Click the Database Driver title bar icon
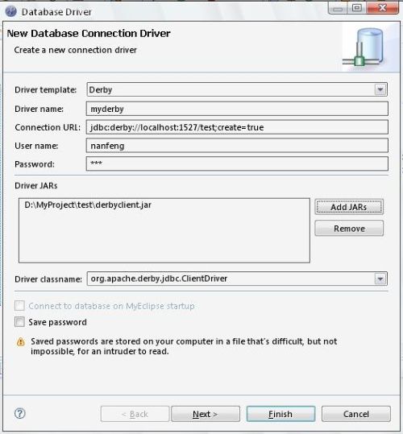The width and height of the screenshot is (403, 434). (x=11, y=11)
